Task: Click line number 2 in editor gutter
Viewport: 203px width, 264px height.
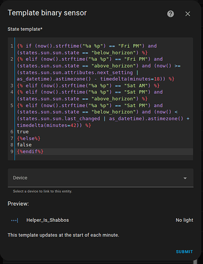Action: pyautogui.click(x=12, y=59)
